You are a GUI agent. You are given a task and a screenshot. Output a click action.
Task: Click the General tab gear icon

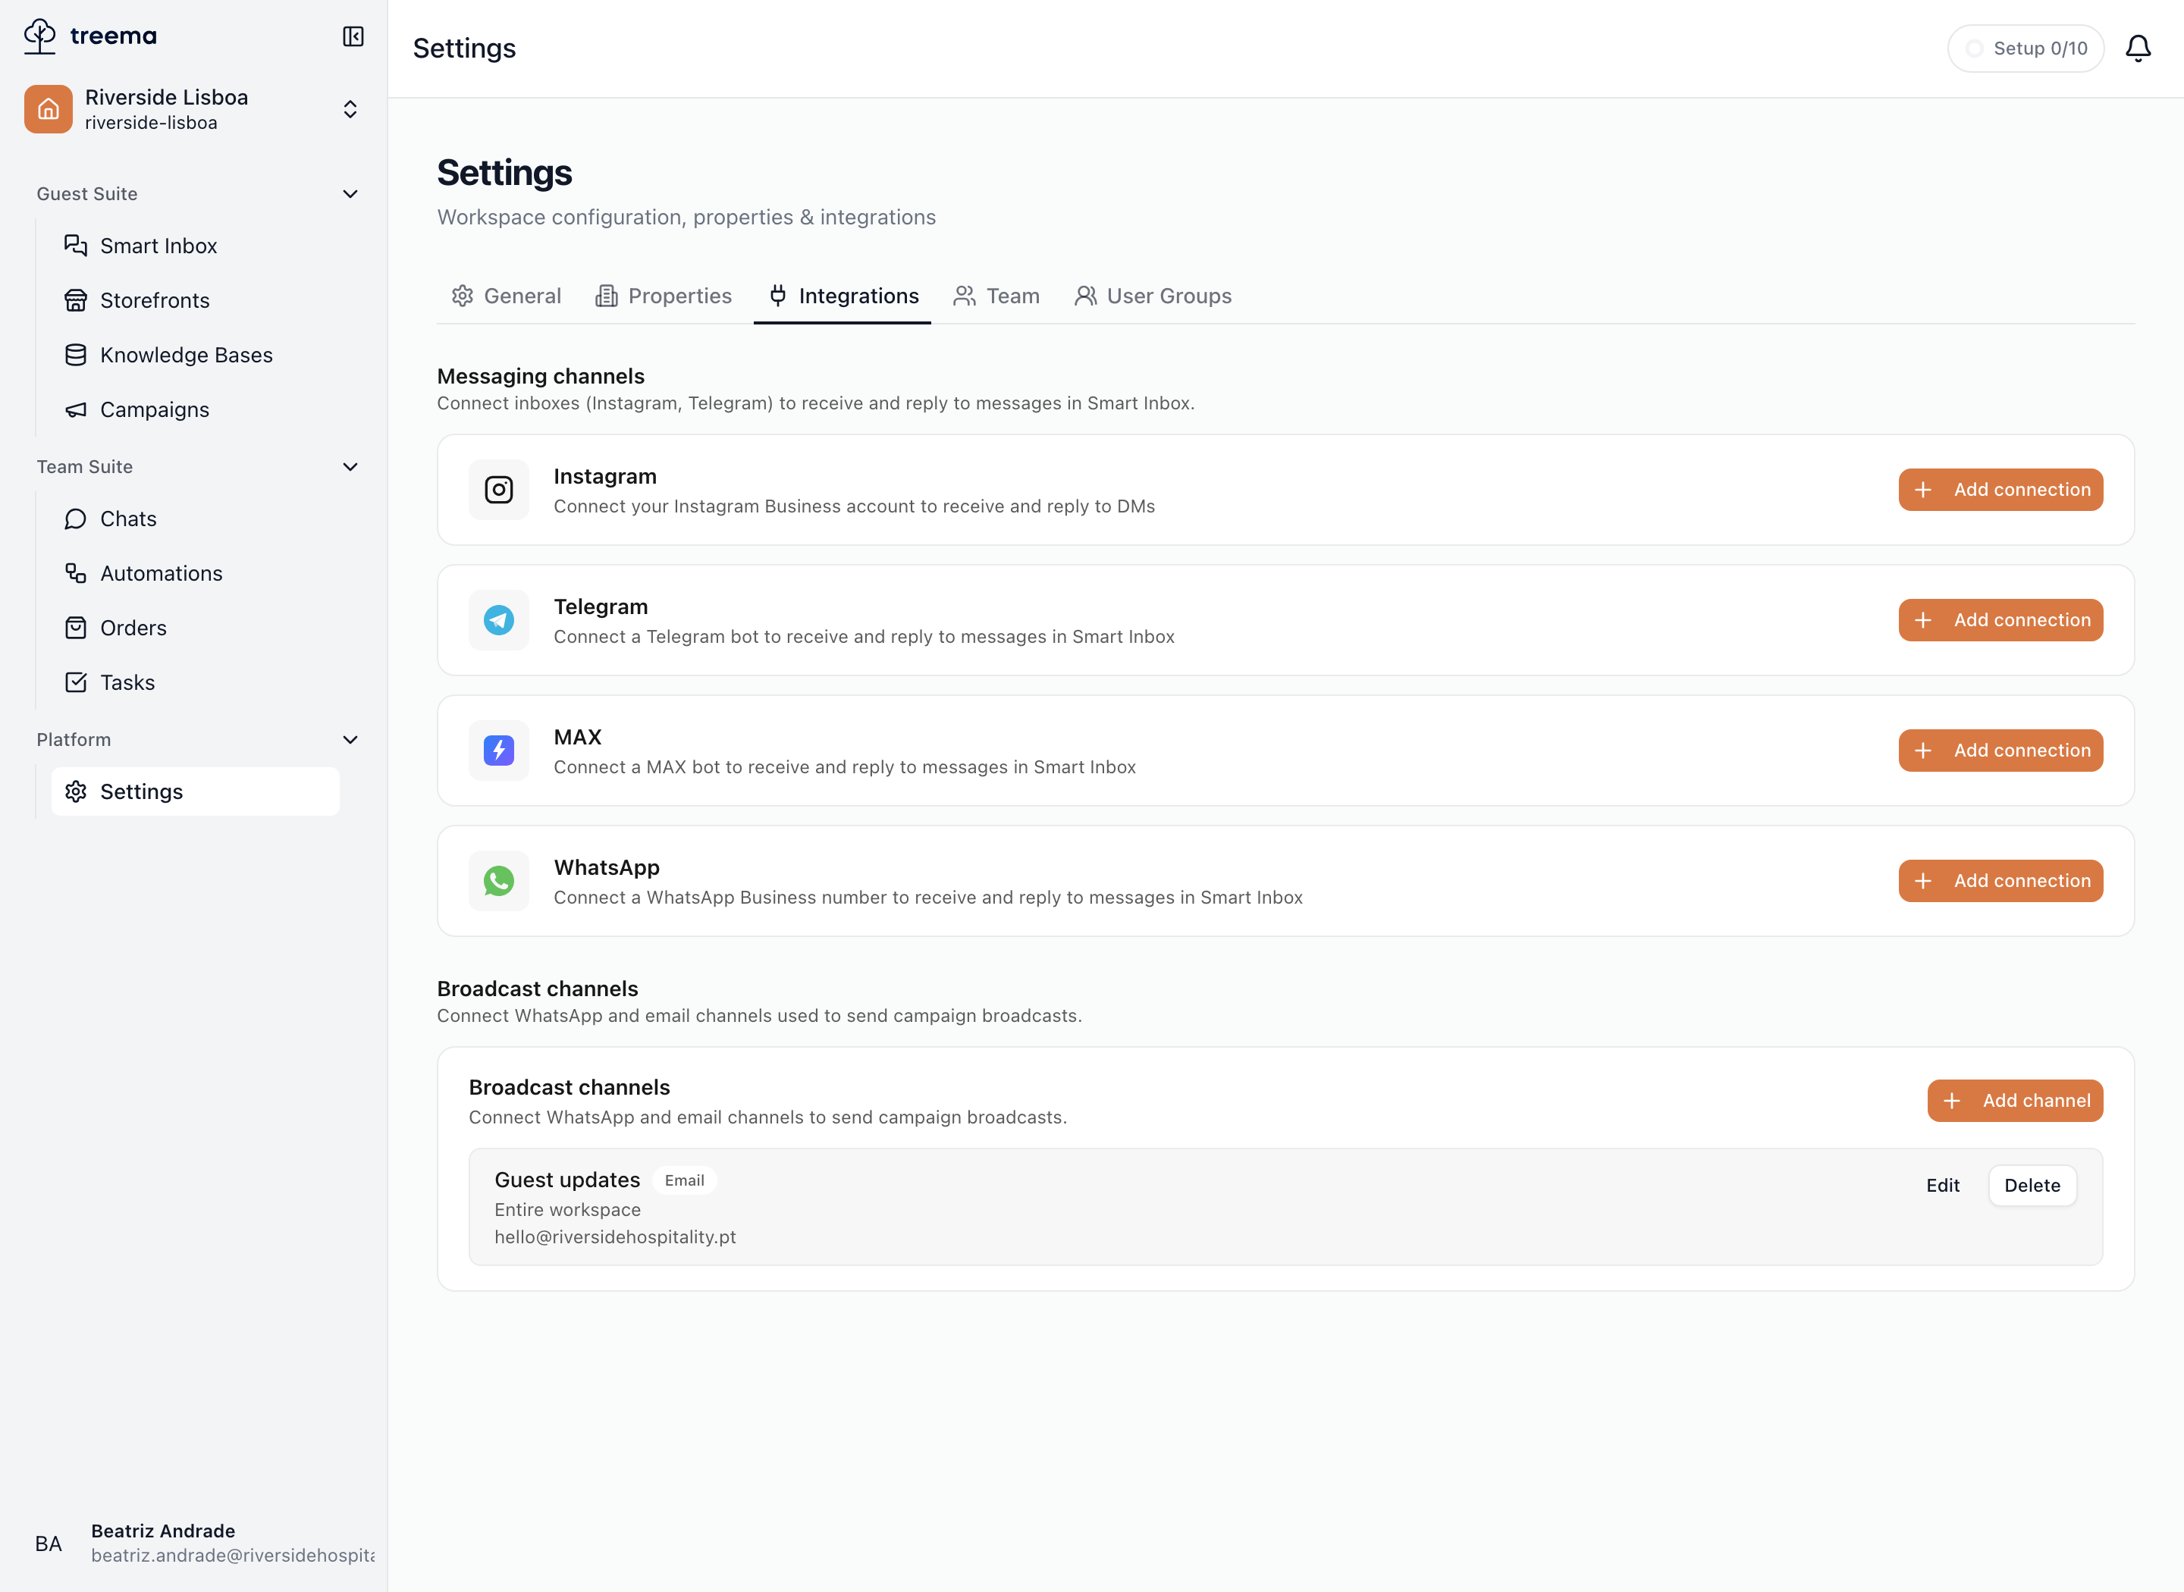(463, 296)
